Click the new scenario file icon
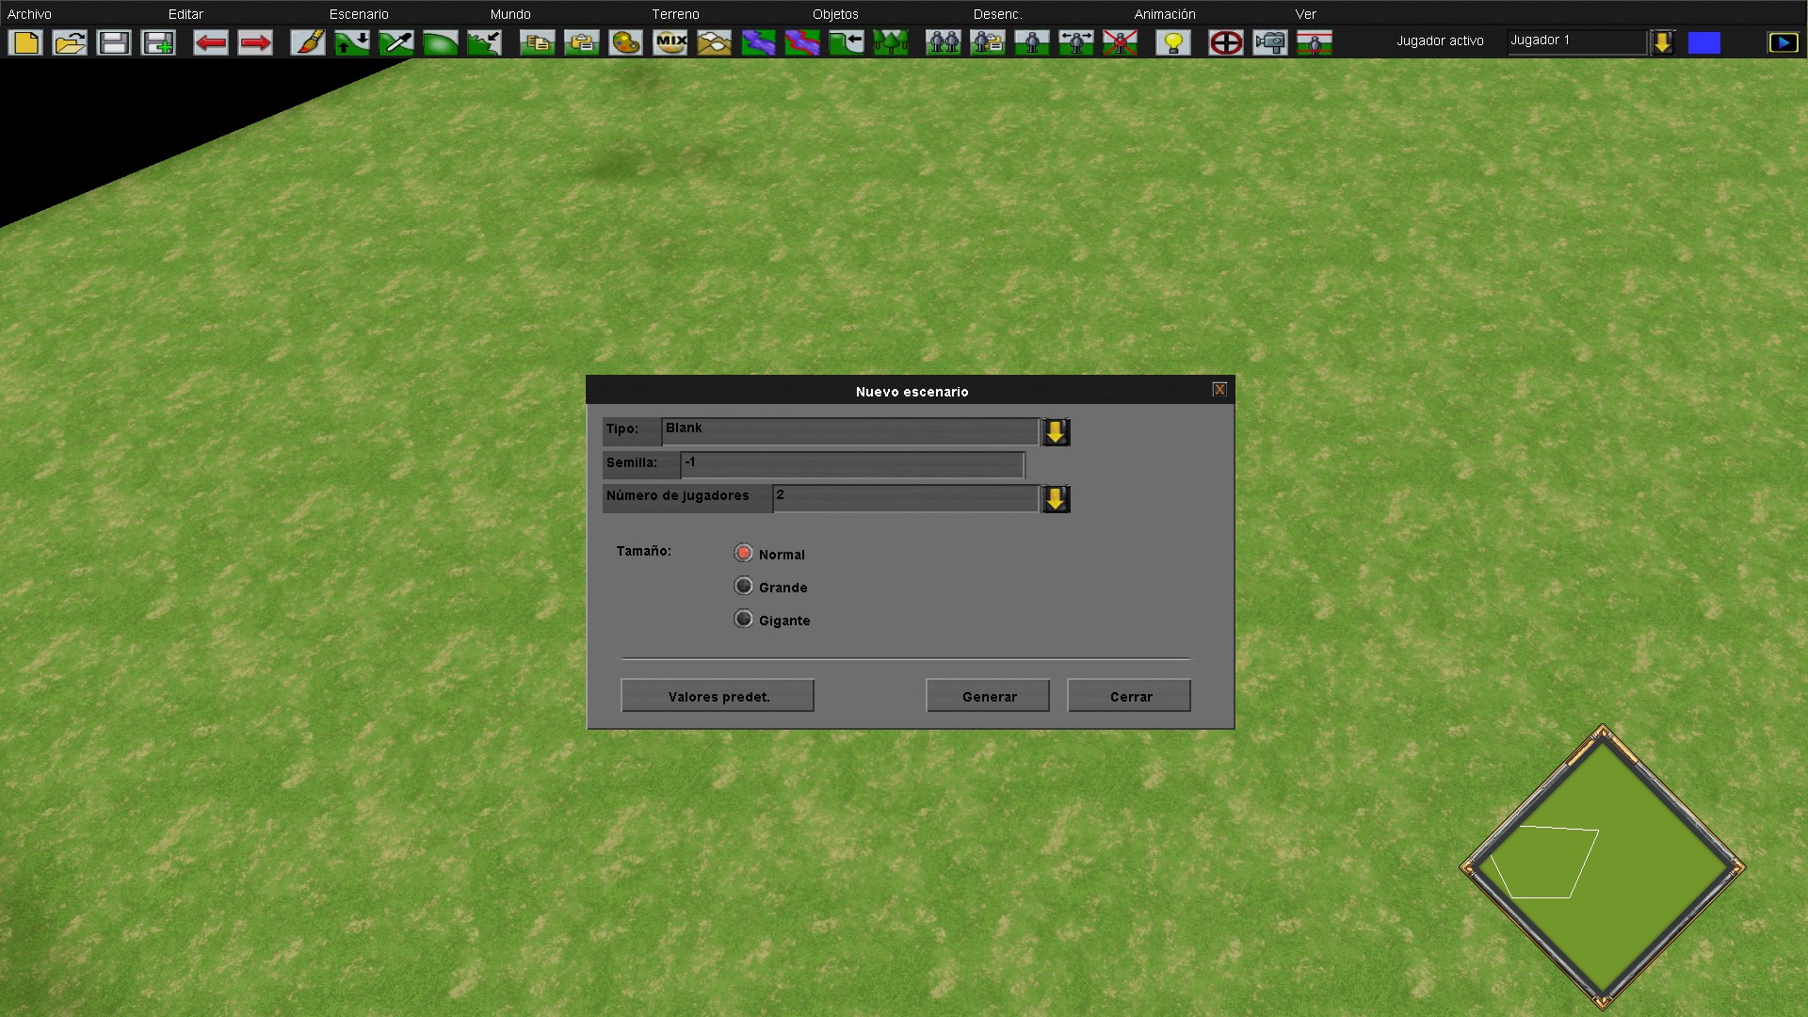Image resolution: width=1808 pixels, height=1017 pixels. (x=25, y=42)
